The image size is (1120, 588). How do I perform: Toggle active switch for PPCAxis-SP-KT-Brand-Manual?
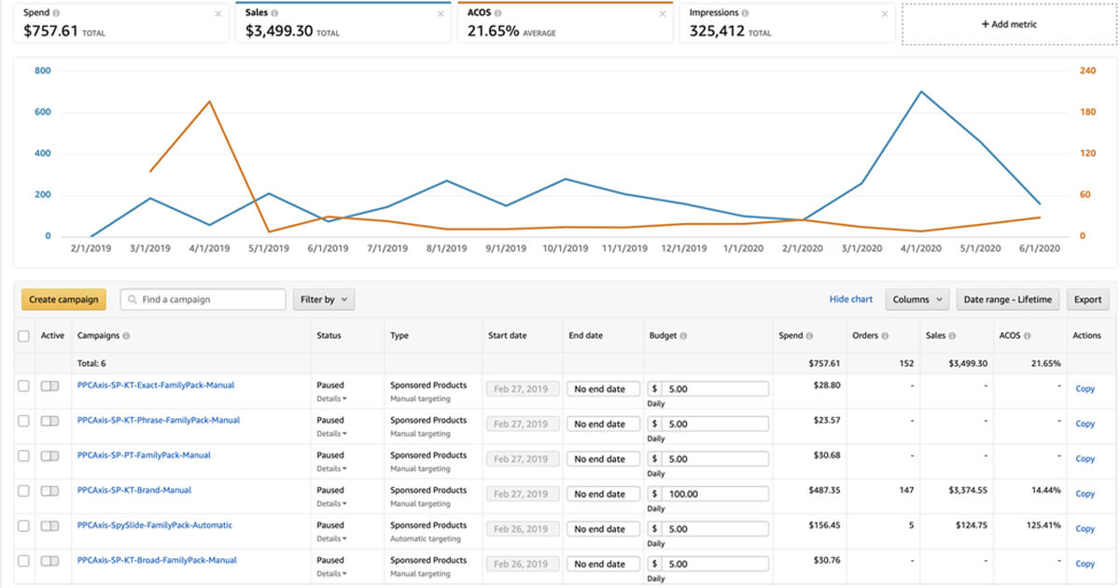[49, 490]
